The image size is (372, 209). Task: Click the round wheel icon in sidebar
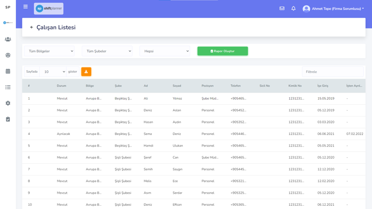point(8,55)
